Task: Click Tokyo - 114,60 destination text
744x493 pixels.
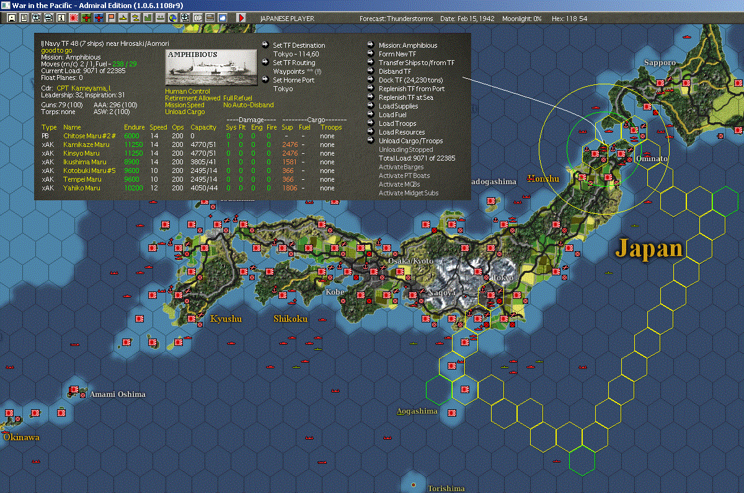Action: [296, 54]
